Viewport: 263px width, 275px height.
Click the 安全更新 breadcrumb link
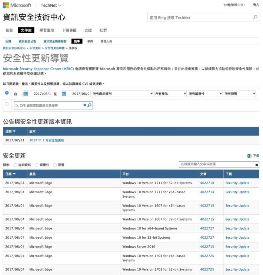(35, 48)
